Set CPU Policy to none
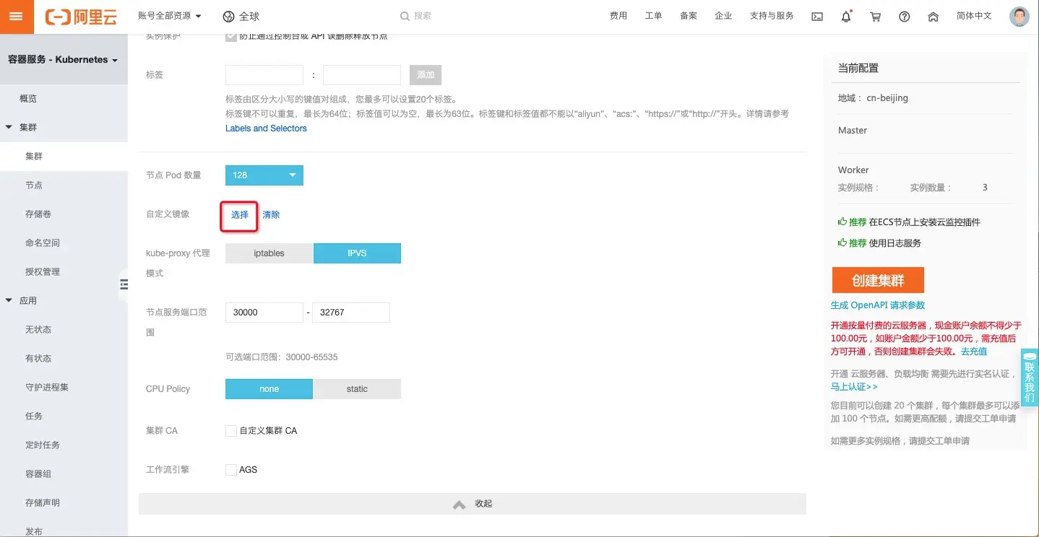 [x=269, y=389]
